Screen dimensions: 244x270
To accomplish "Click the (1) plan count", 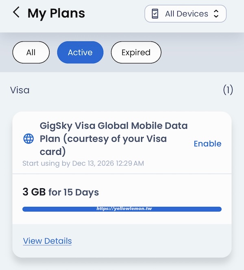I will click(x=228, y=90).
